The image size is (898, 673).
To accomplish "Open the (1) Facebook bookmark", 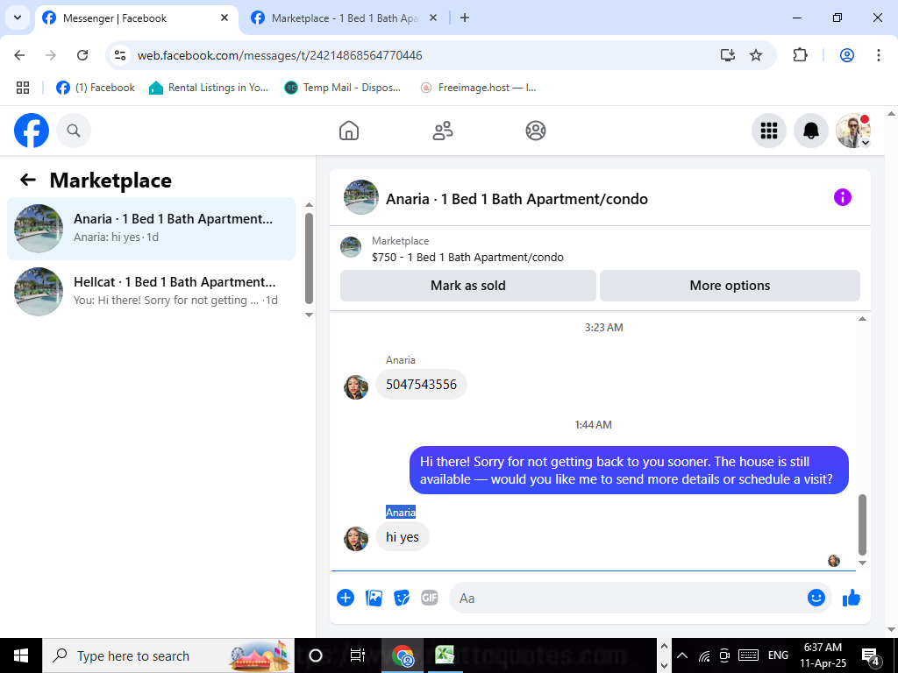I will (96, 88).
